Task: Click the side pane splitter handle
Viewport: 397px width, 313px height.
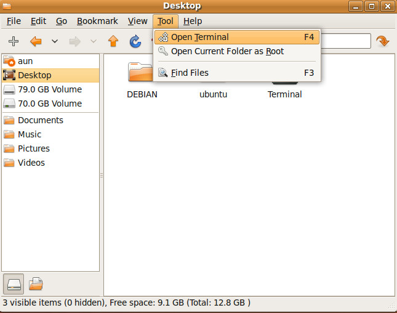Action: coord(102,175)
